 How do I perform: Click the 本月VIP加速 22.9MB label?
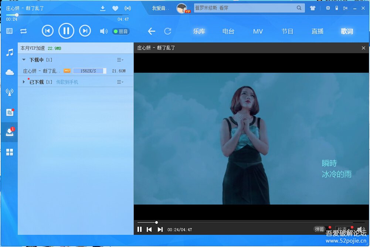pos(41,48)
